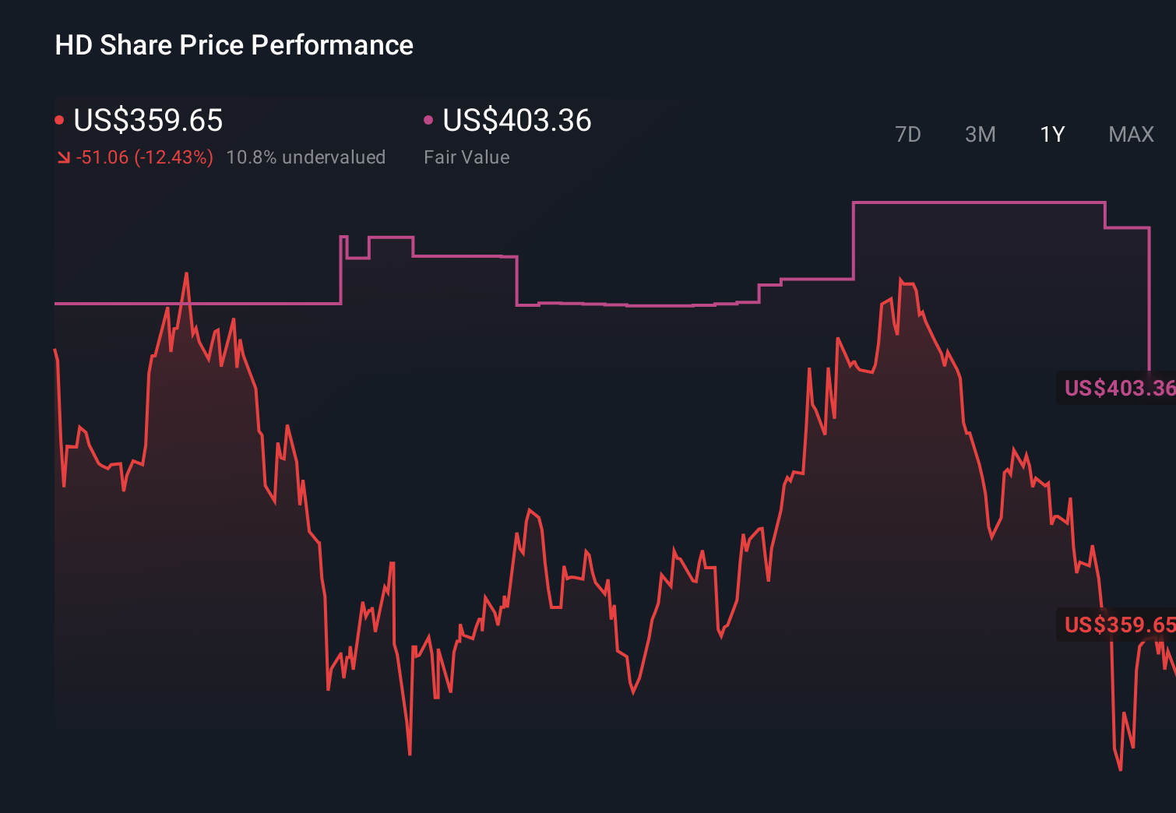The width and height of the screenshot is (1176, 813).
Task: Click the US$403.36 legend price
Action: click(x=516, y=121)
